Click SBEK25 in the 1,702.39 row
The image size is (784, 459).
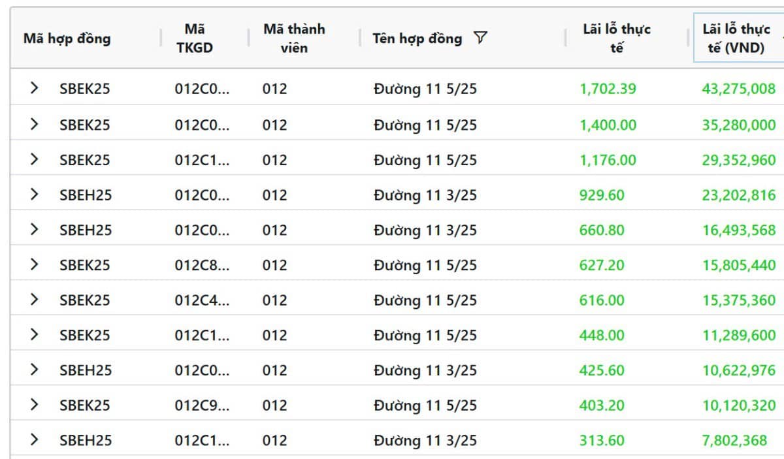(x=85, y=89)
